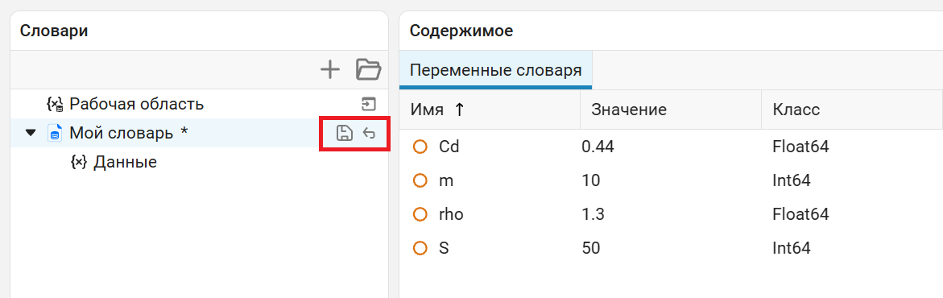Click Float64 class in Cd row

801,147
